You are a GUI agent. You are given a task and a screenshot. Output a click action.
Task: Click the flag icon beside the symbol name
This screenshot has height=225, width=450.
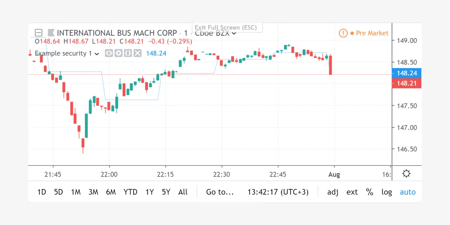coord(51,33)
